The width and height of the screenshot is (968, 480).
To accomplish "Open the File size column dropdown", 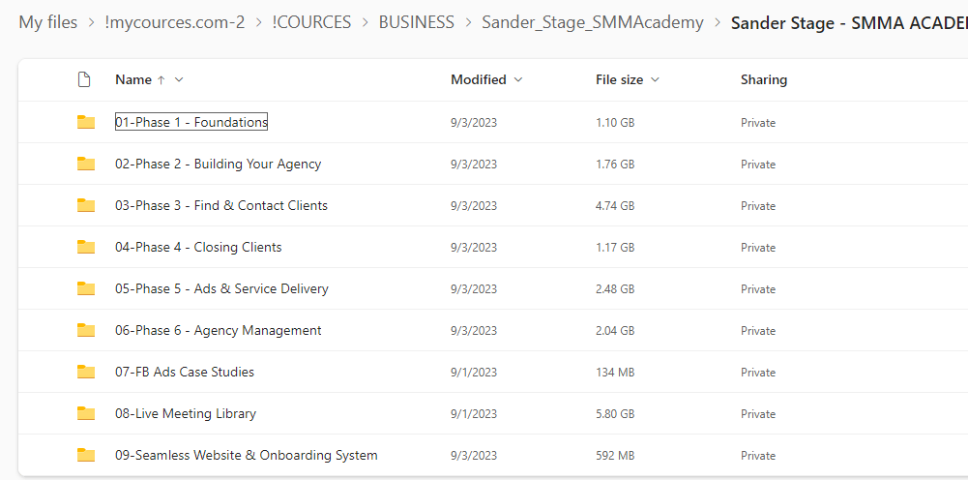I will pos(655,79).
